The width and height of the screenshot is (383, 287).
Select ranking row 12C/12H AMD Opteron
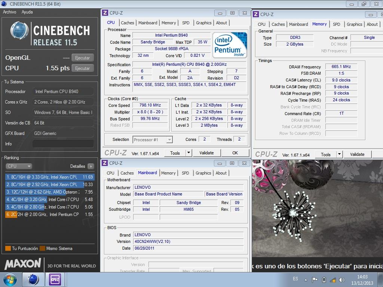(x=50, y=192)
